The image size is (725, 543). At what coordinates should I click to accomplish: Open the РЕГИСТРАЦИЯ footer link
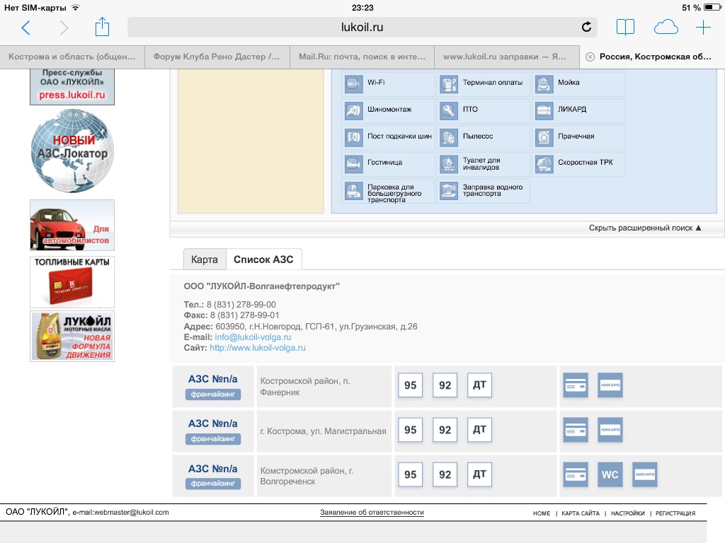coord(675,513)
